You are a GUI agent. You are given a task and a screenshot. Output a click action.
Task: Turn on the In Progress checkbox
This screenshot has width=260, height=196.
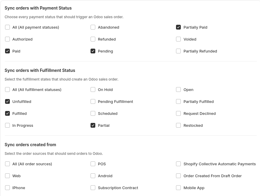[x=7, y=125]
